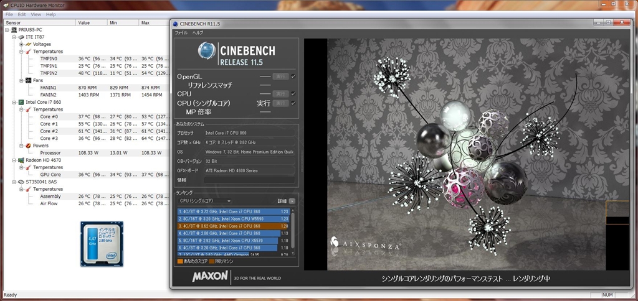Click the MAXON logo
Viewport: 638px width, 301px height.
[x=210, y=276]
